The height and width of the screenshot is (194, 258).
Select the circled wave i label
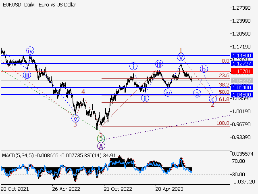[133, 66]
